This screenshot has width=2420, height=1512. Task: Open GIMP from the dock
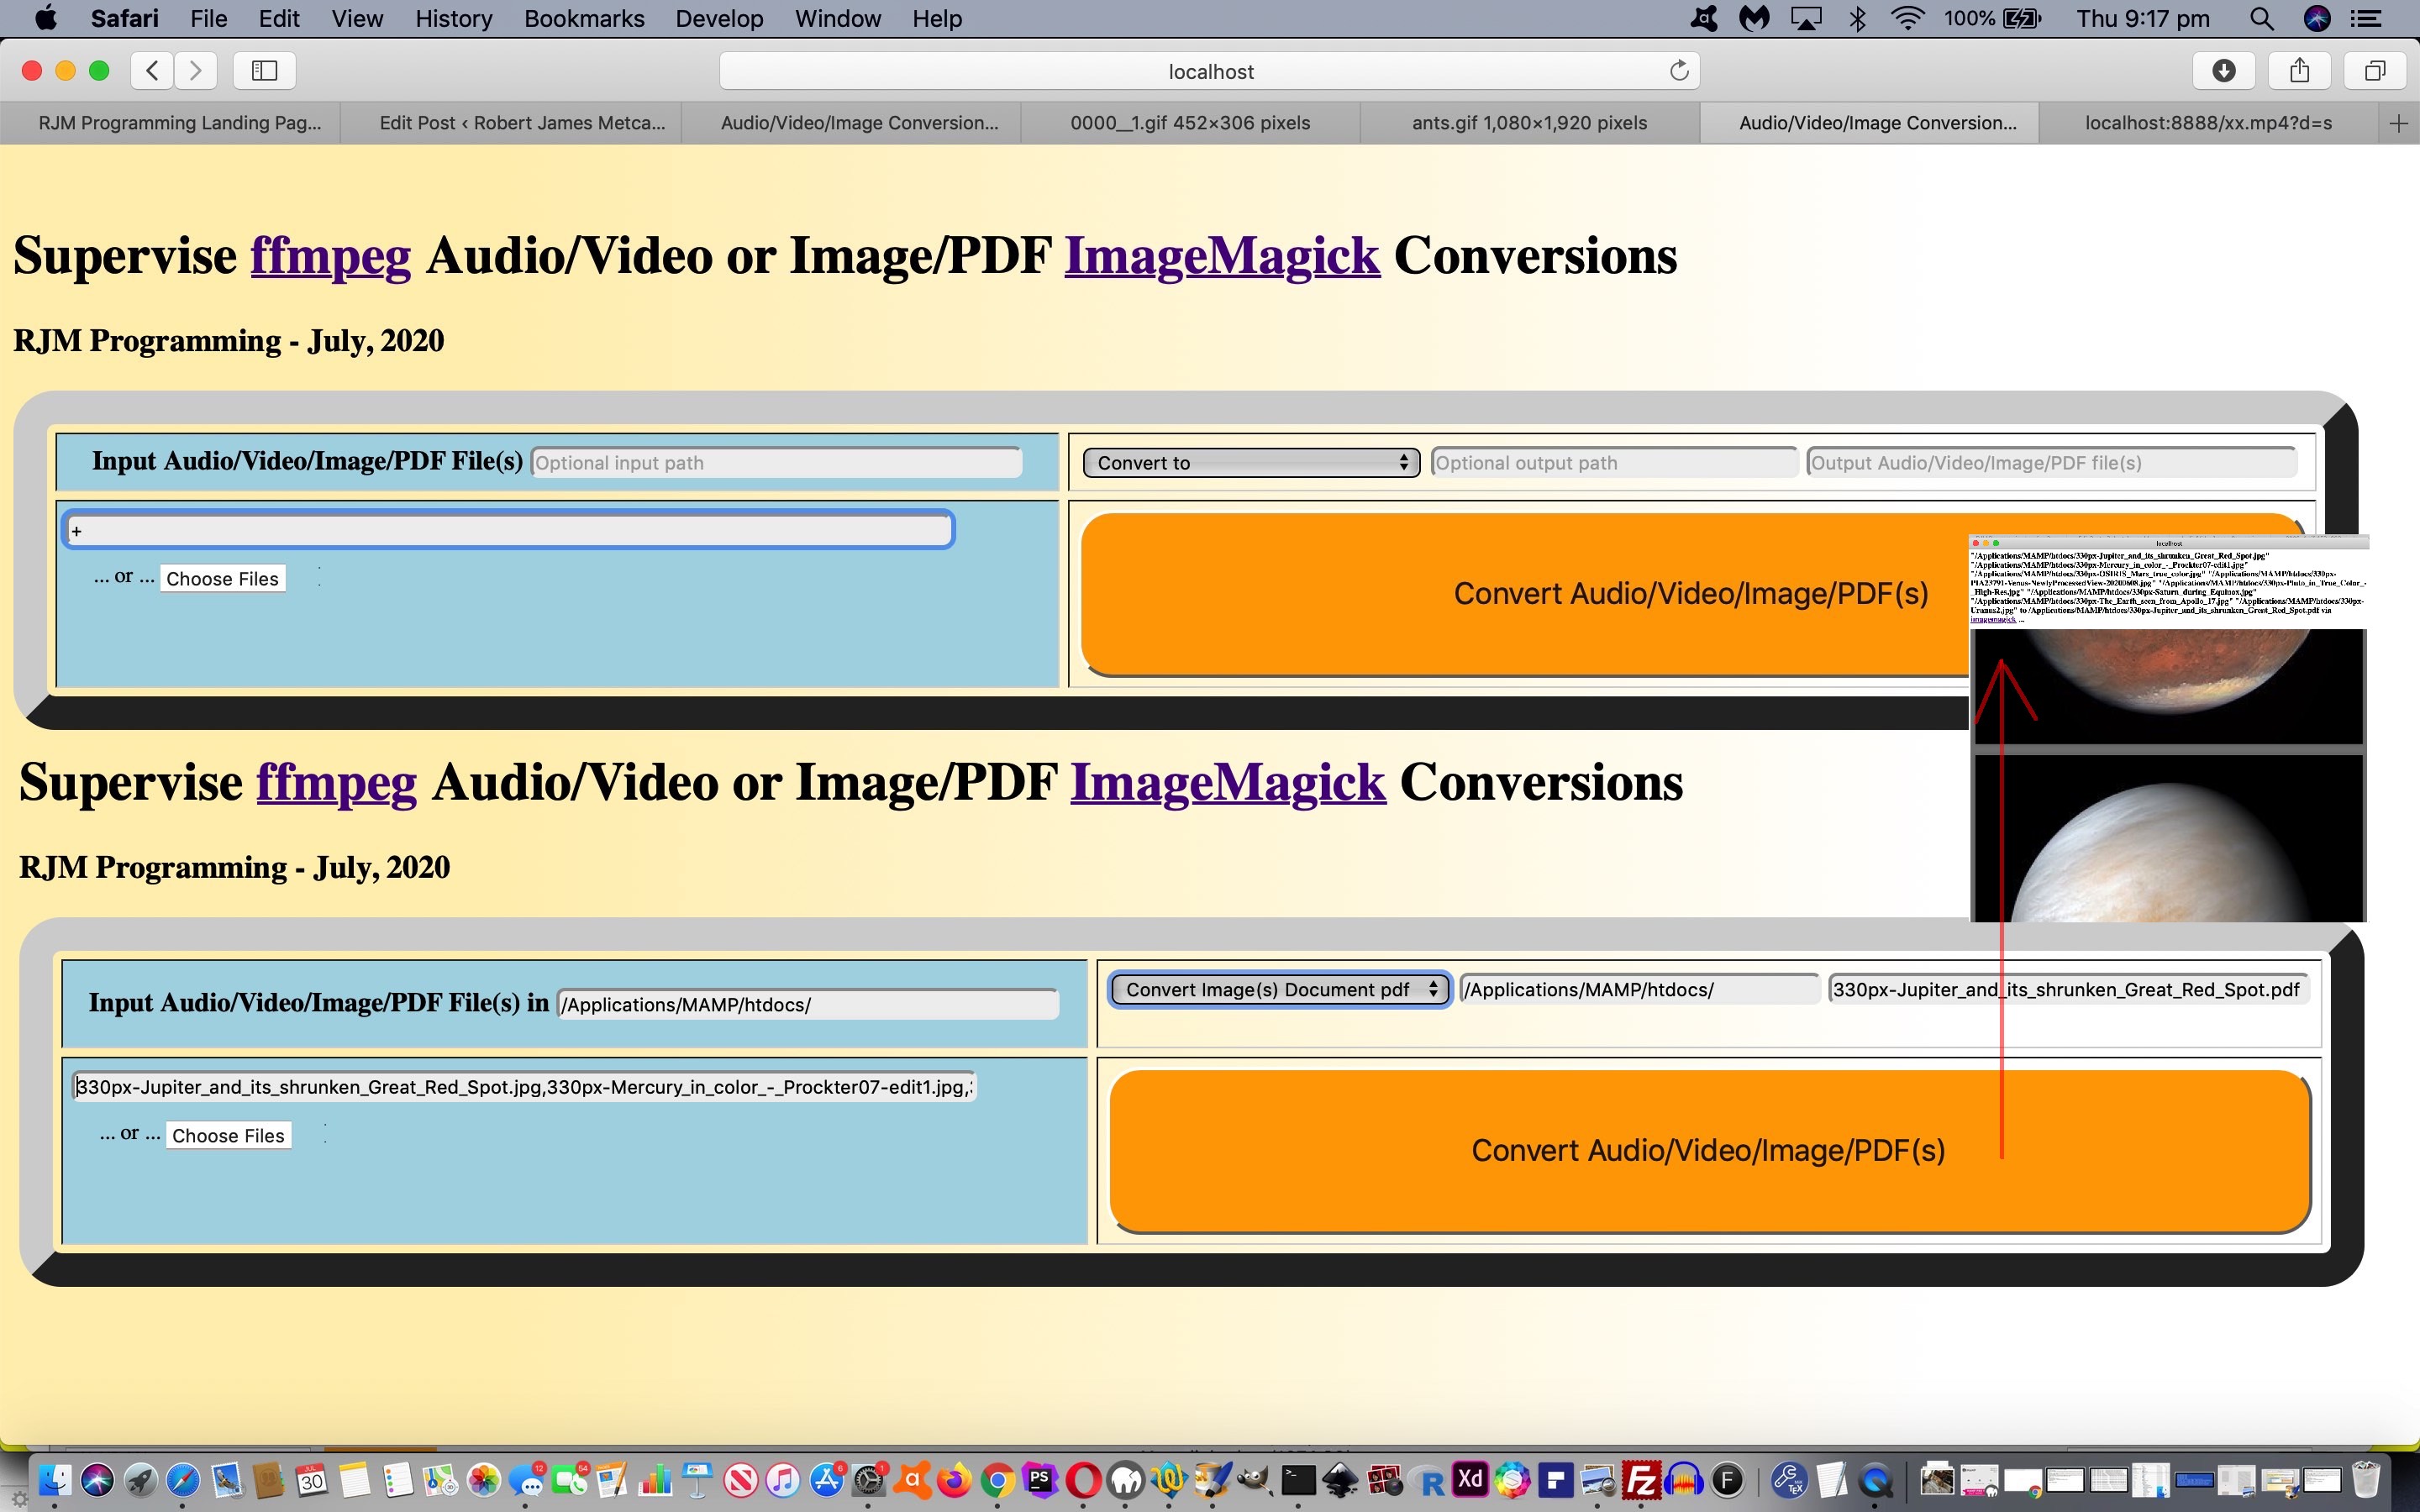coord(1254,1479)
